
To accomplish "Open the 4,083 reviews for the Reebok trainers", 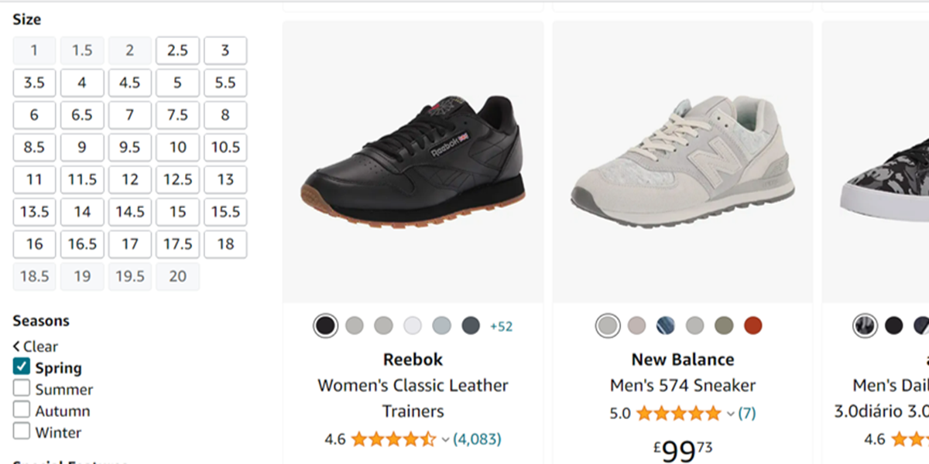I will [475, 438].
